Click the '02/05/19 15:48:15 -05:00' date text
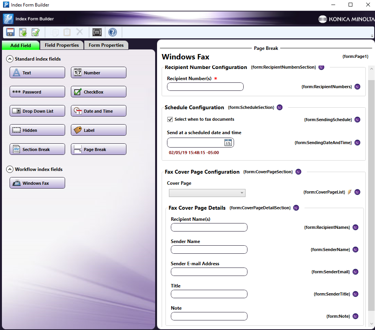This screenshot has height=330, width=375. coord(194,153)
